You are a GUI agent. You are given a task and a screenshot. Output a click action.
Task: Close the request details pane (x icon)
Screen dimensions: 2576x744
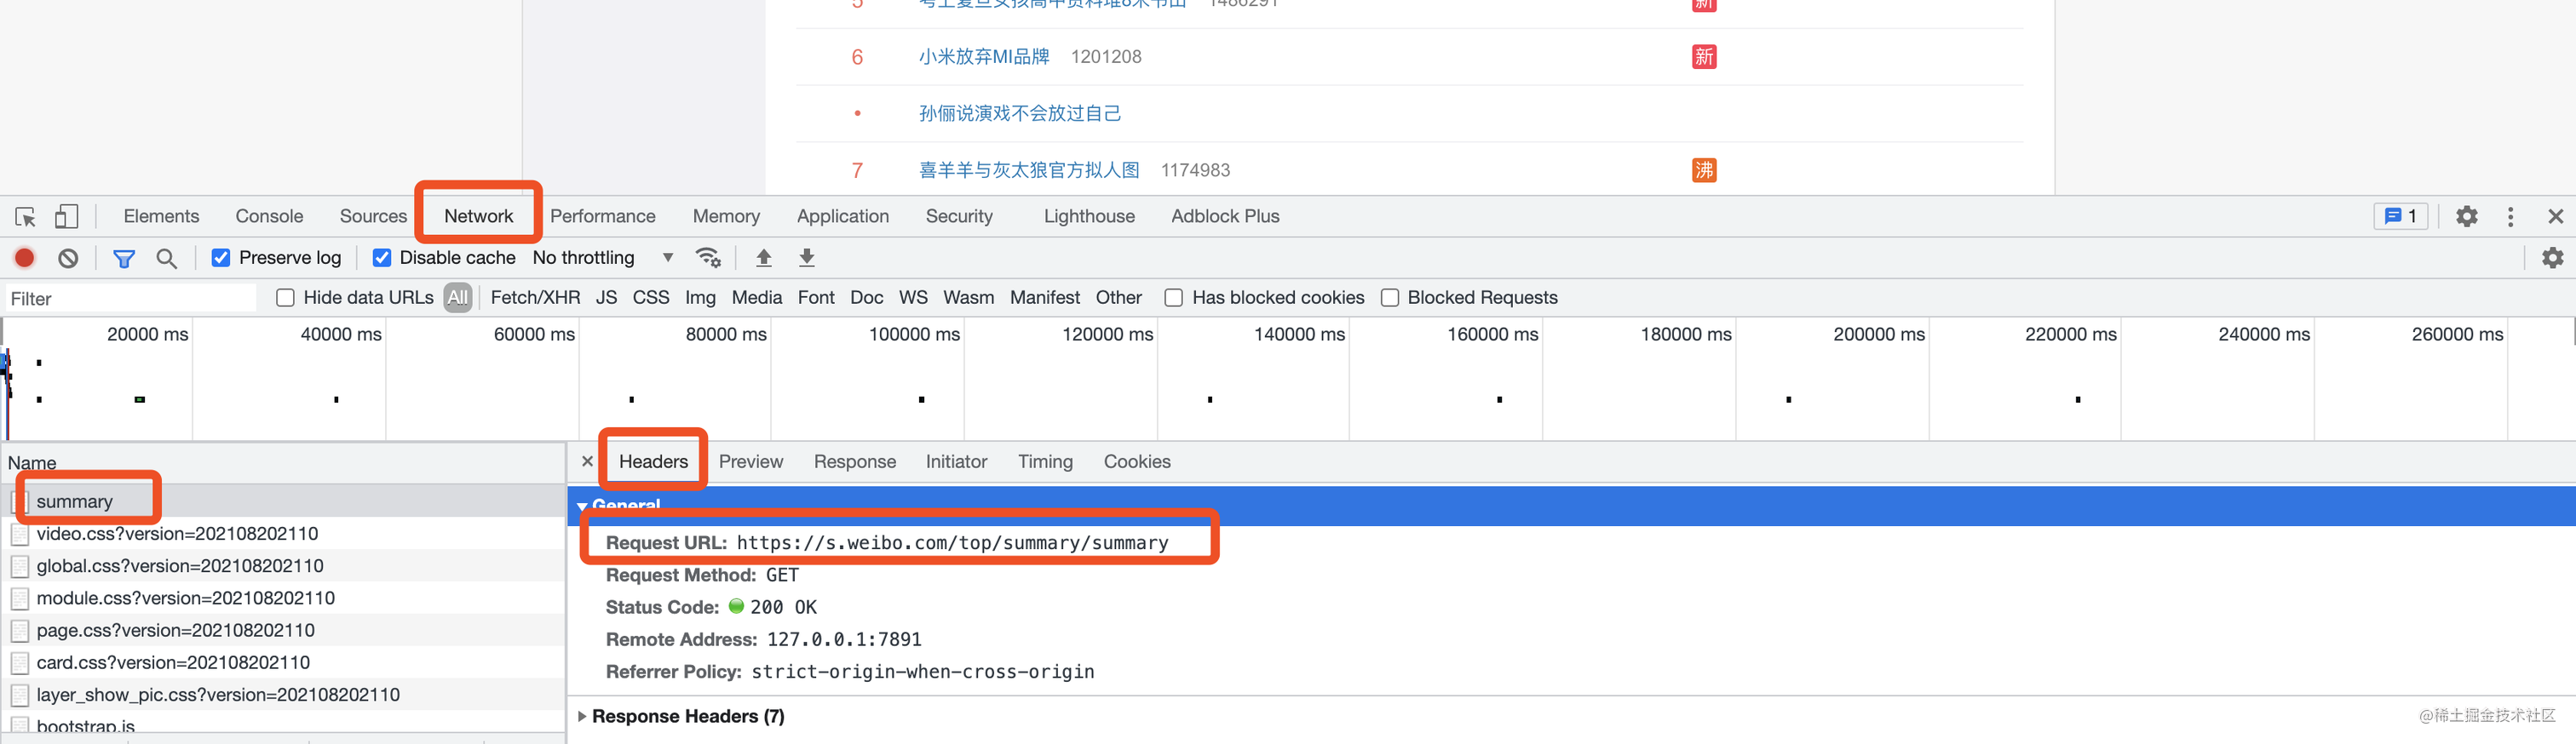click(x=587, y=461)
